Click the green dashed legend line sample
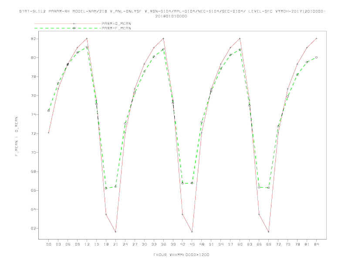 tap(68, 28)
